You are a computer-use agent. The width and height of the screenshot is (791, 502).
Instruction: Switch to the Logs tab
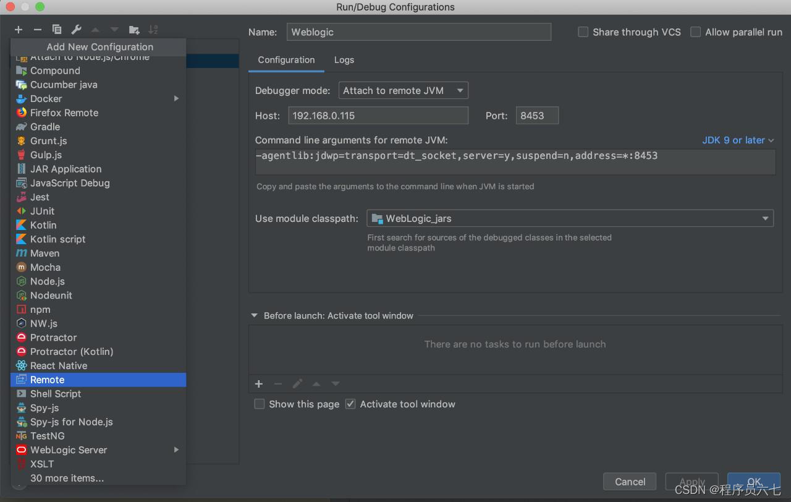click(344, 60)
